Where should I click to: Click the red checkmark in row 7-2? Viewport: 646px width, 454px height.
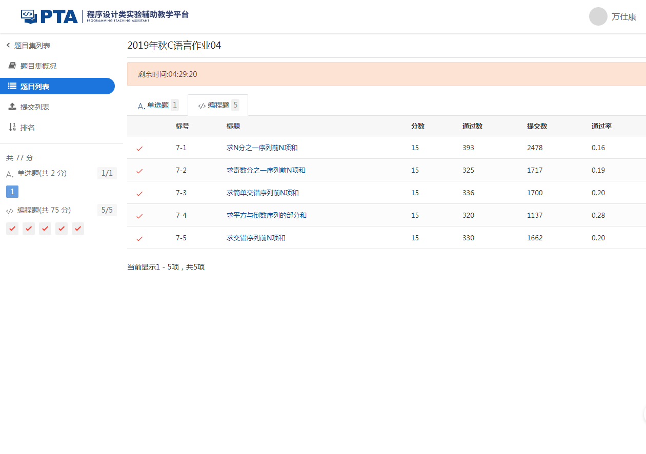(x=139, y=171)
